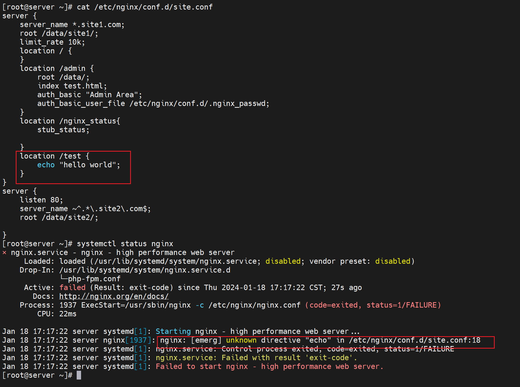Click the 'listen 80;' directive
The width and height of the screenshot is (520, 387).
click(x=41, y=200)
